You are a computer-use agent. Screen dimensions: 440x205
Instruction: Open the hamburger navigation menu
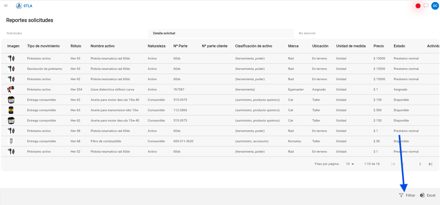click(x=6, y=5)
